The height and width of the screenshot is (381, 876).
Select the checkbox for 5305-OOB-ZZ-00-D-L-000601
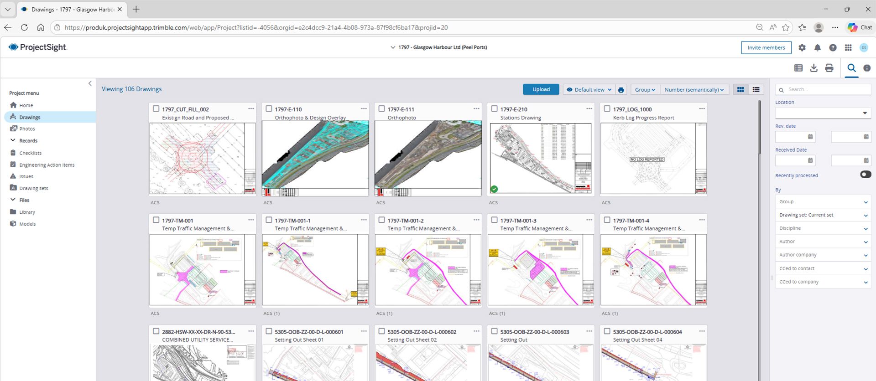(x=269, y=331)
